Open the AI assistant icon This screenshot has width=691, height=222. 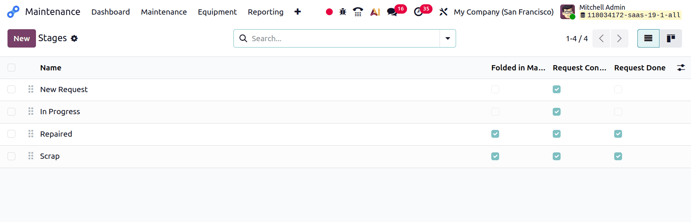[x=375, y=12]
